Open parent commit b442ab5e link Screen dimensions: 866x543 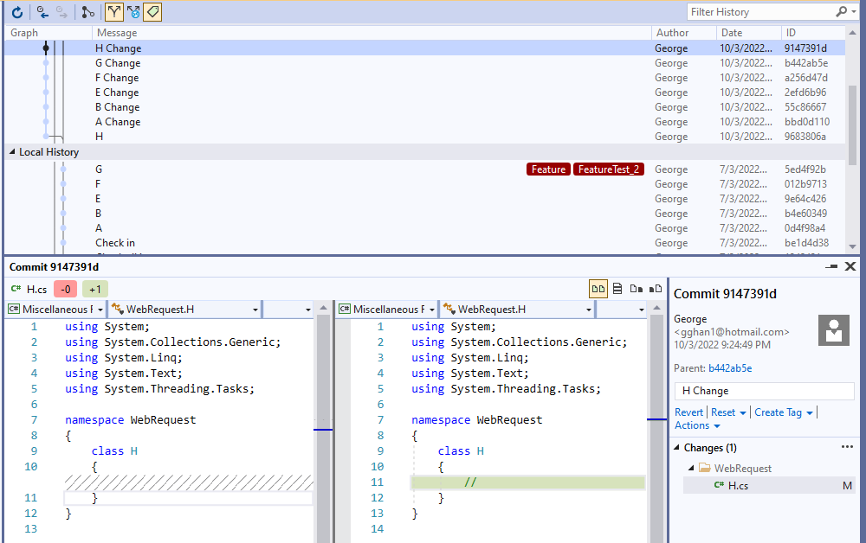[x=730, y=367]
